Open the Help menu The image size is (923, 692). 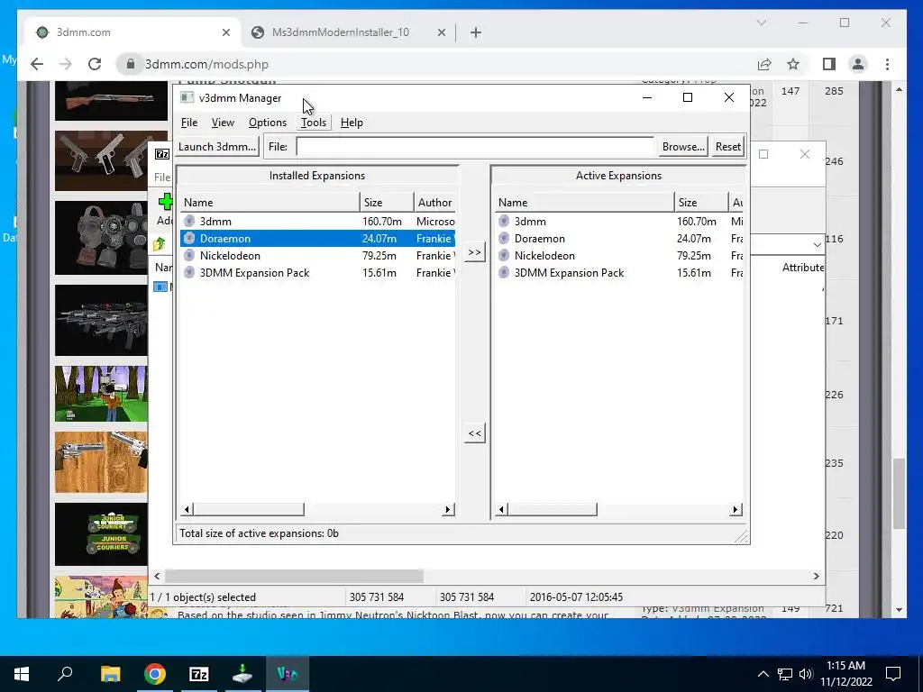click(352, 123)
